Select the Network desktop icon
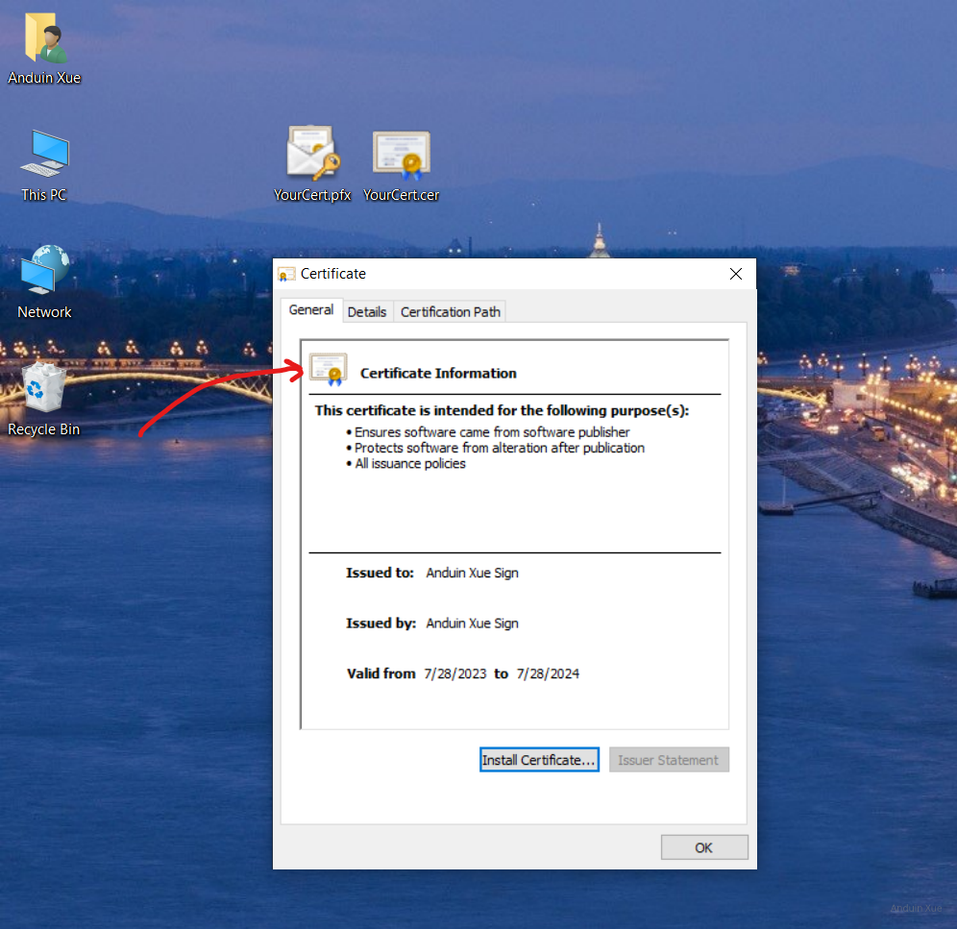 44,271
